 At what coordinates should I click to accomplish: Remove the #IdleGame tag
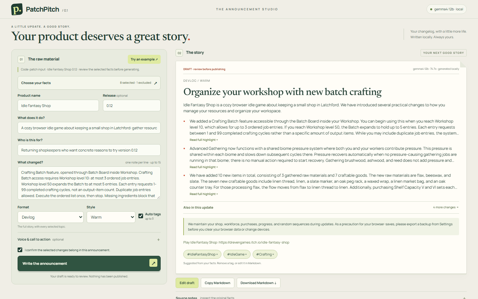click(246, 254)
